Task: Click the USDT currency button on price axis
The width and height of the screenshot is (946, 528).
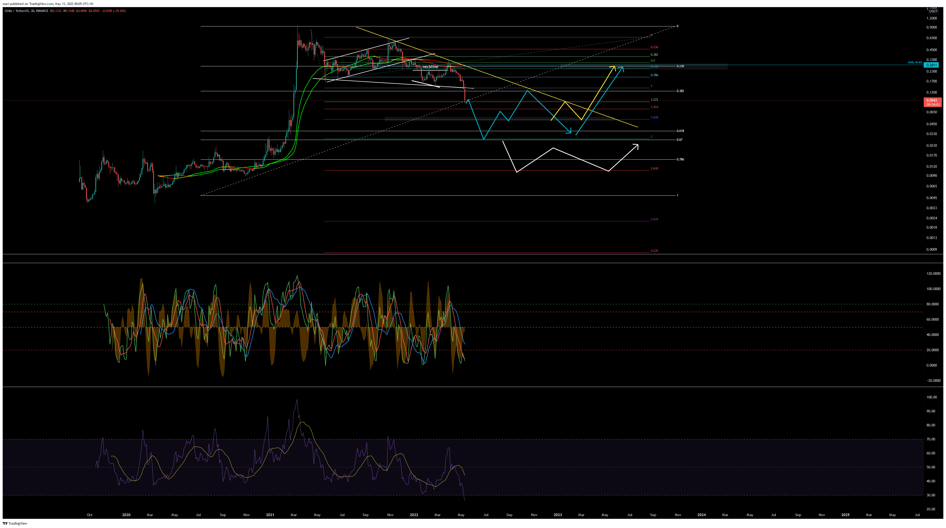Action: click(x=933, y=11)
